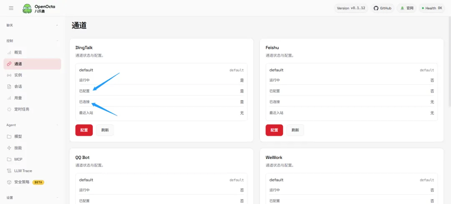451x204 pixels.
Task: Click 最近入站 row in DingTalk card
Action: 161,113
